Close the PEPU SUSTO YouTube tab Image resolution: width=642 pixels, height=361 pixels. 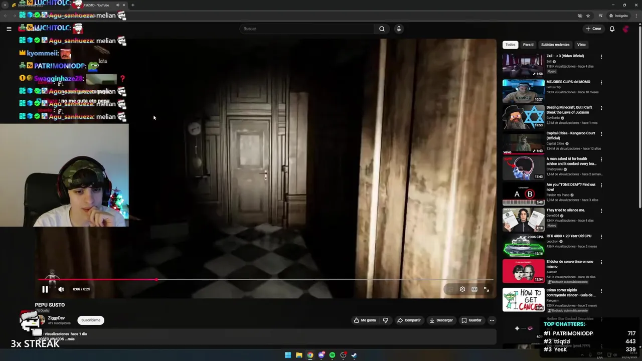point(123,5)
